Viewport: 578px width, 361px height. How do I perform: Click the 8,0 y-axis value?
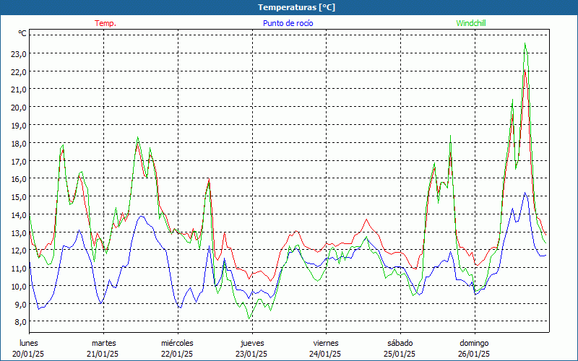[19, 322]
